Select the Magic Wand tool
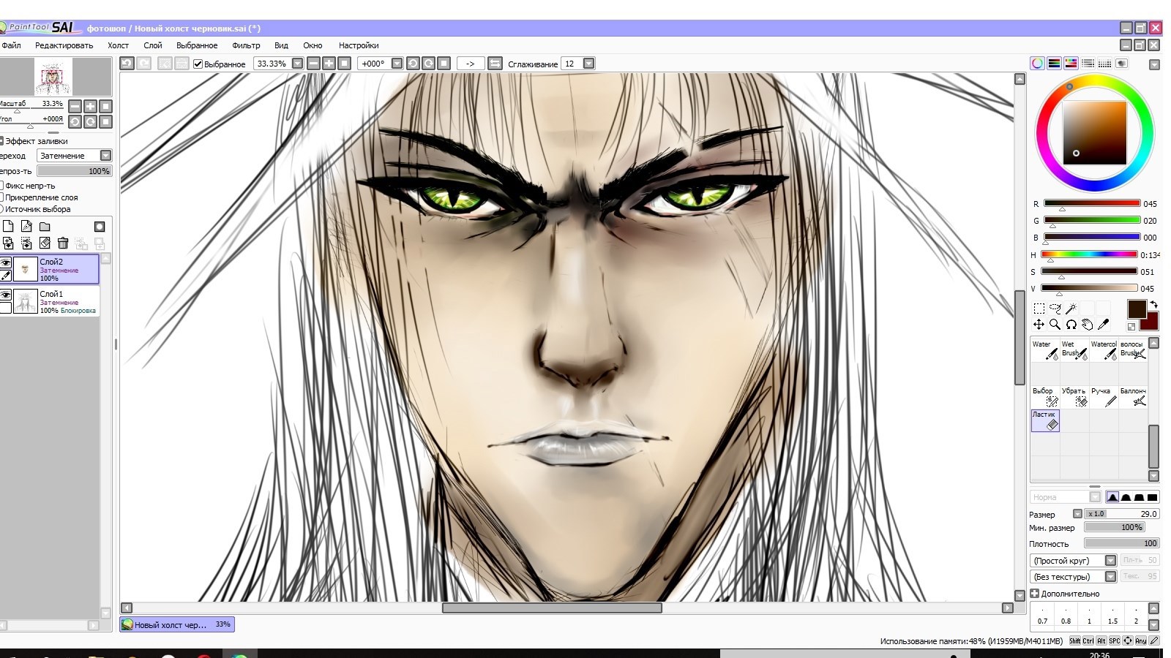The image size is (1171, 658). coord(1071,309)
